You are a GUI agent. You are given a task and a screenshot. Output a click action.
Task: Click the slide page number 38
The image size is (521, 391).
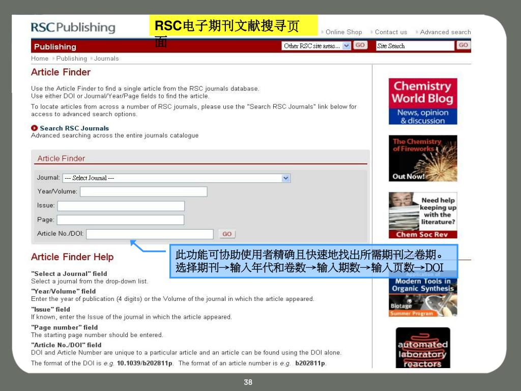point(248,382)
